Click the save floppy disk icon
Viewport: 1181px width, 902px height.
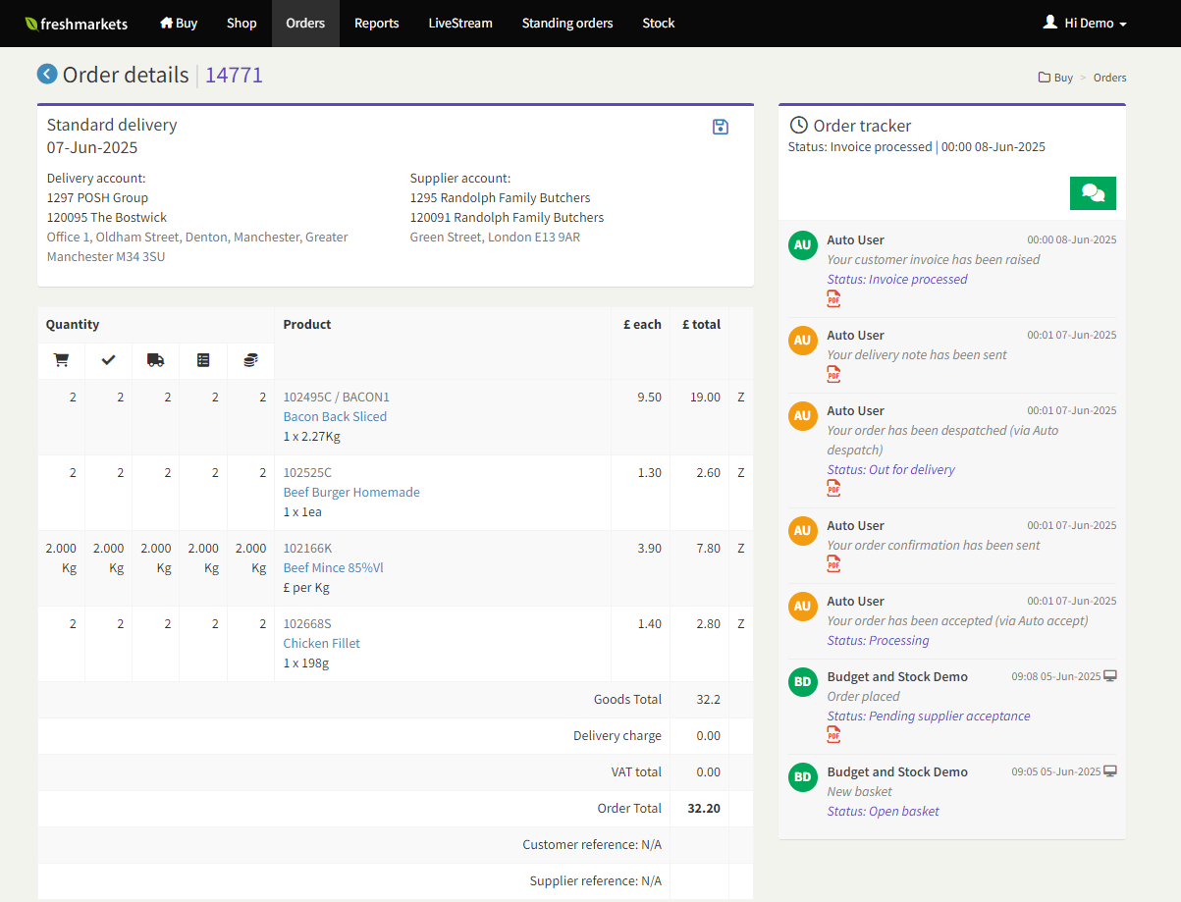[721, 127]
